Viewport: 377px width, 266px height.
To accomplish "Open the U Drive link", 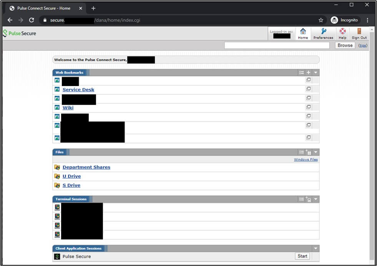I will 71,176.
